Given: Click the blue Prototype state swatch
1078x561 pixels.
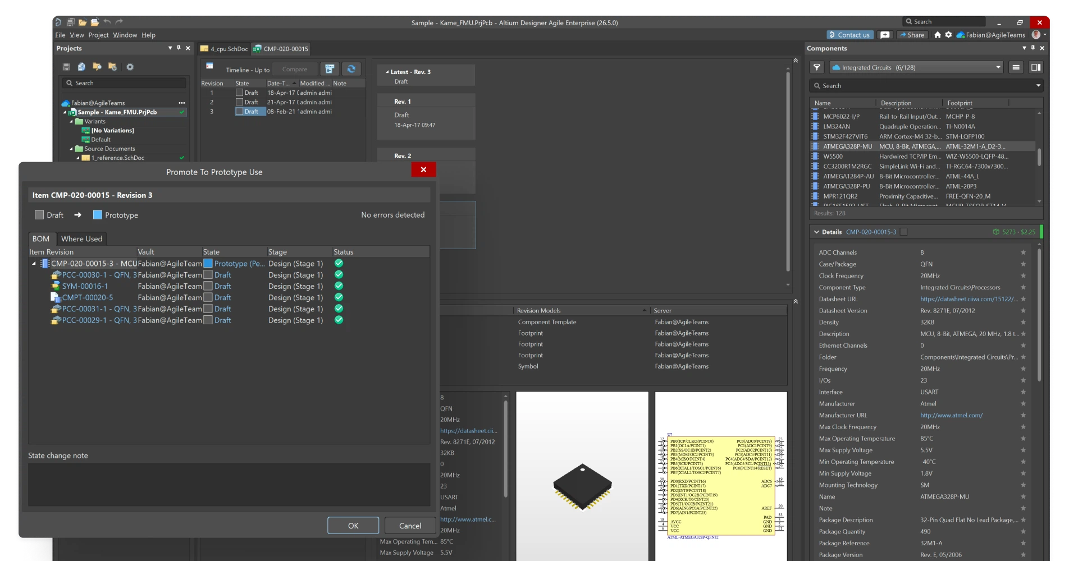Looking at the screenshot, I should tap(98, 215).
